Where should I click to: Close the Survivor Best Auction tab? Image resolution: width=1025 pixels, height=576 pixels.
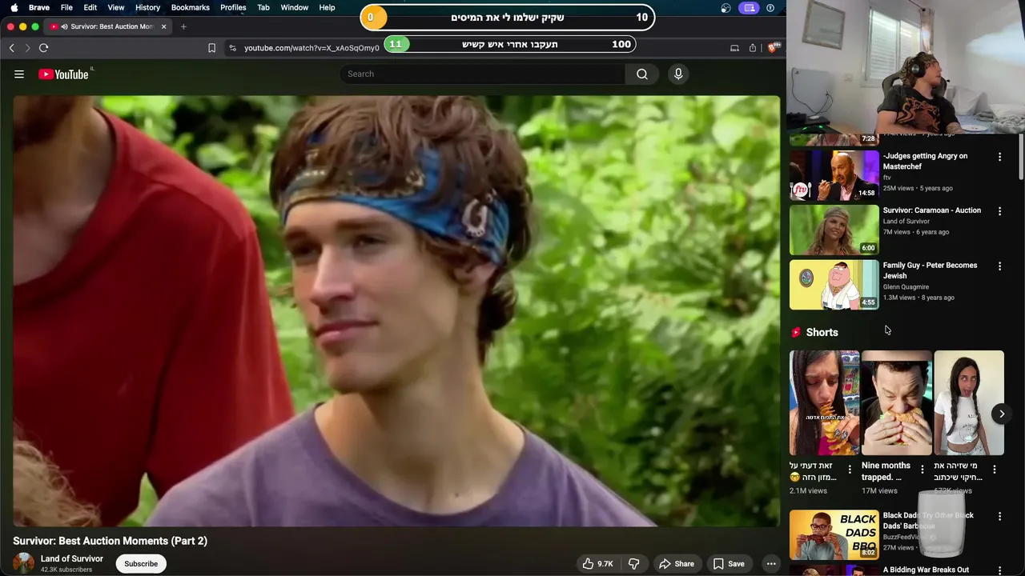click(164, 26)
